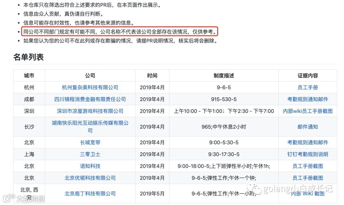Click the 9:00-18:00-5 弹性半小时 description cell

224,166
